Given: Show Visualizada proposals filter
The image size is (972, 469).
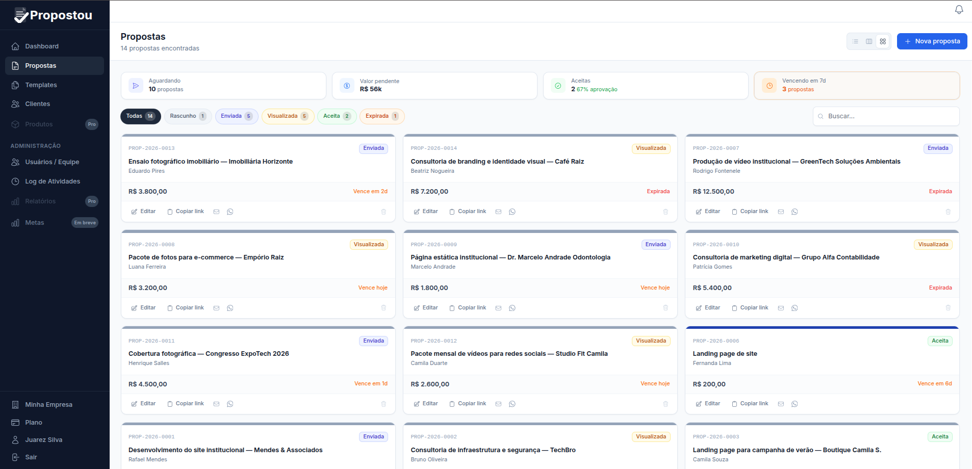Looking at the screenshot, I should tap(288, 116).
